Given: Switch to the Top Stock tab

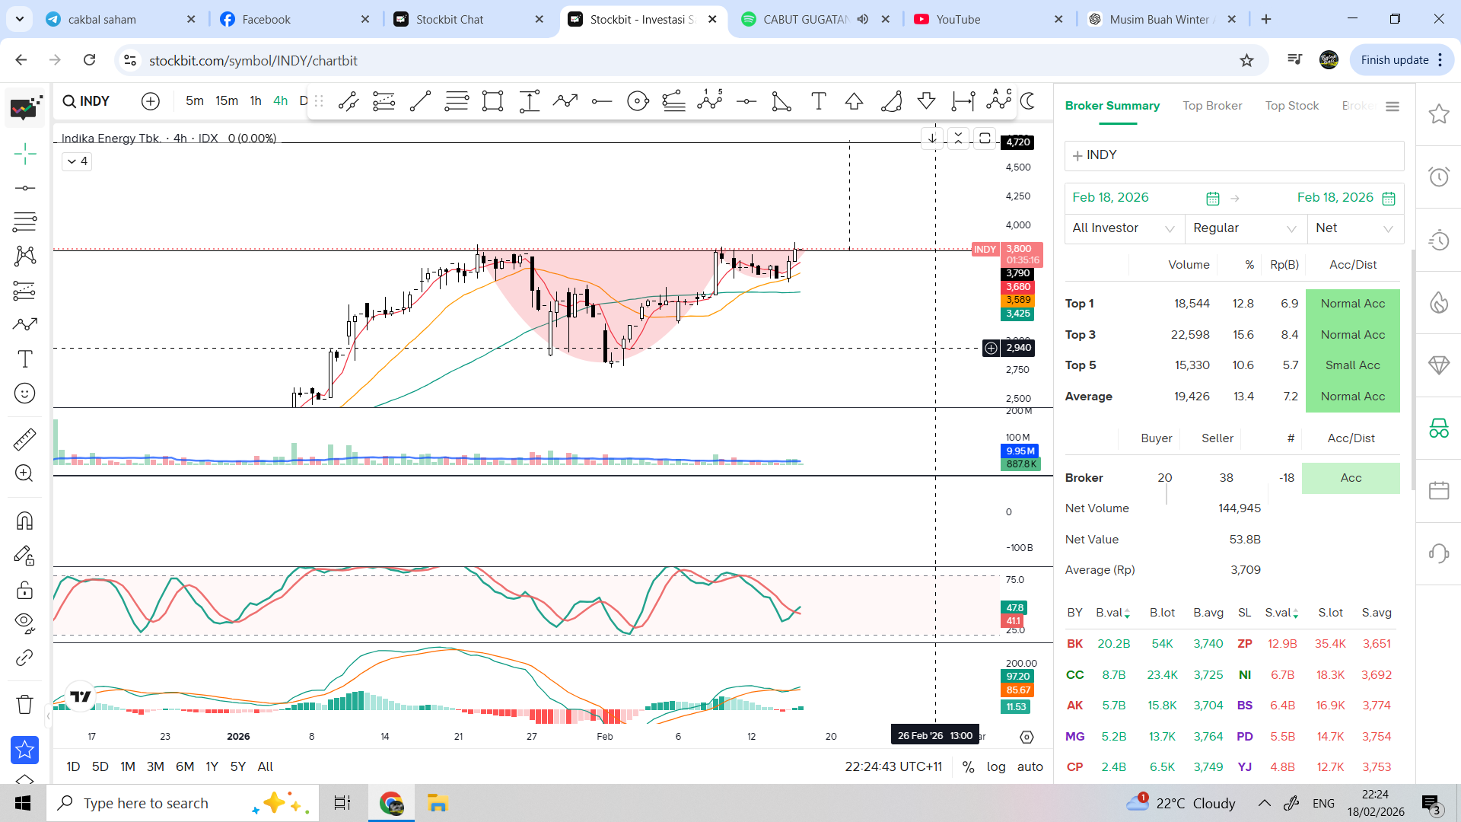Looking at the screenshot, I should tap(1291, 106).
